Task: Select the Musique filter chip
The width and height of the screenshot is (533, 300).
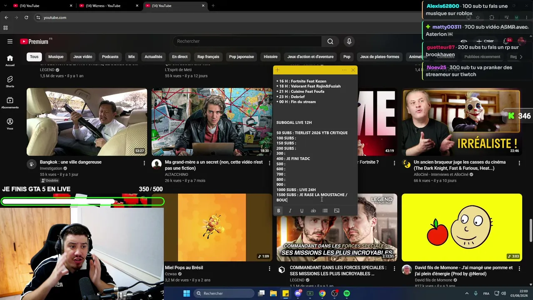Action: click(56, 57)
